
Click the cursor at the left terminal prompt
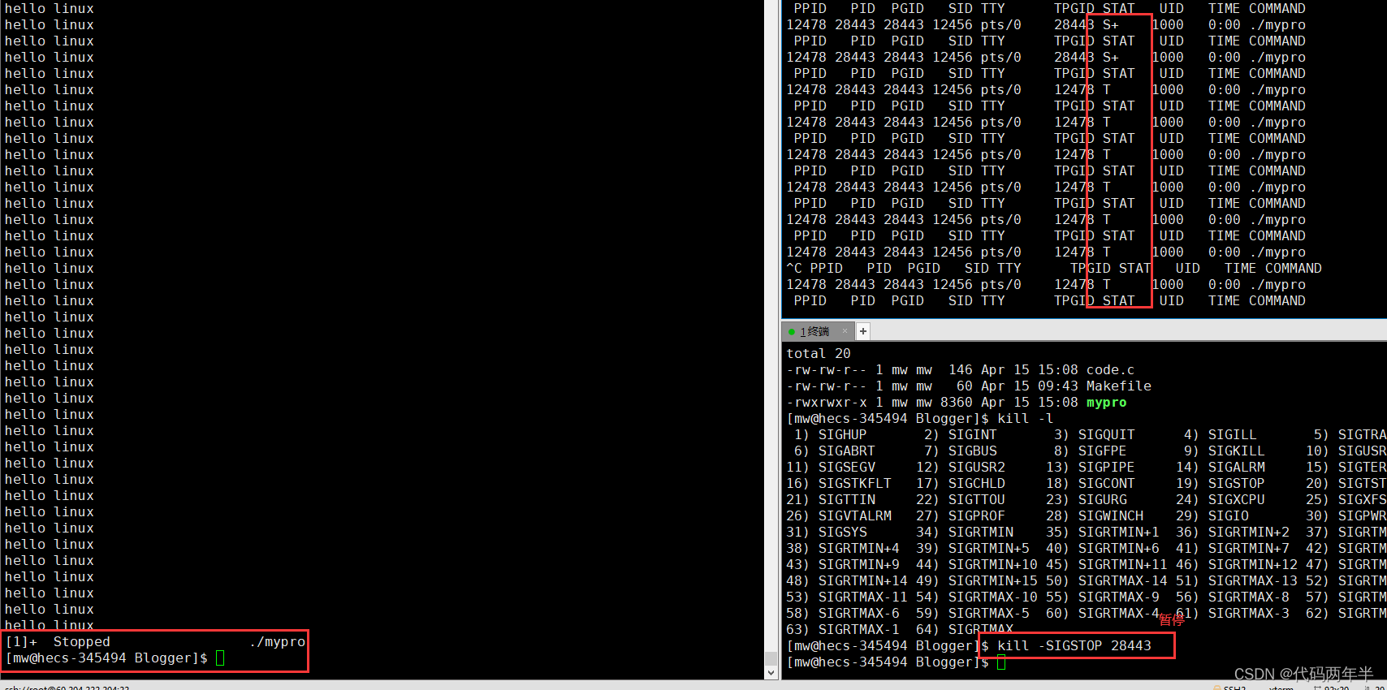coord(220,658)
